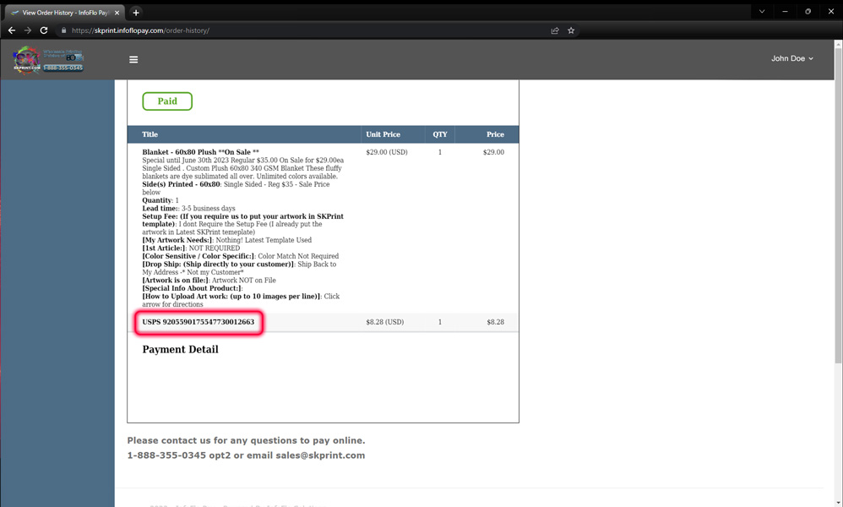Click the Paid status badge
This screenshot has width=843, height=507.
point(167,101)
